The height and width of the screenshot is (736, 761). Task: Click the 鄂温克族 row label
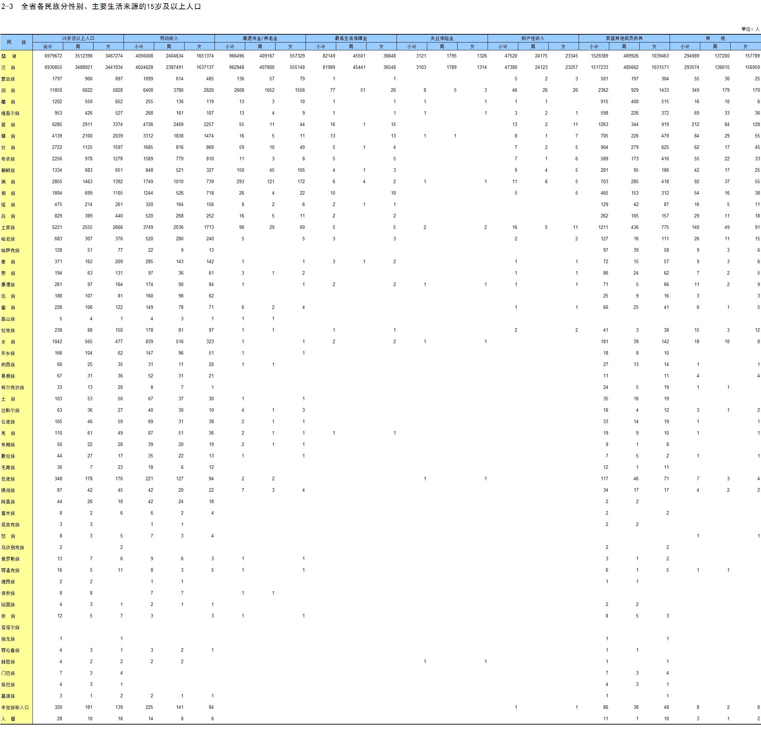point(10,571)
